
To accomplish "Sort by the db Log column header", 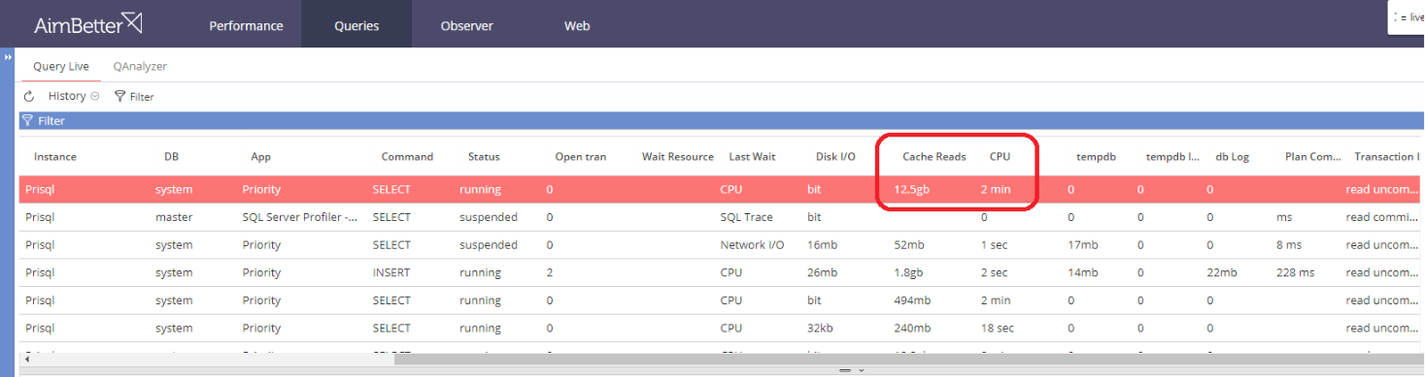I will (1232, 156).
